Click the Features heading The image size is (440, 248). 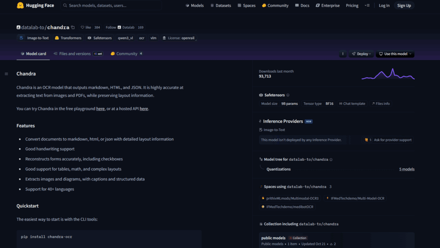[25, 126]
